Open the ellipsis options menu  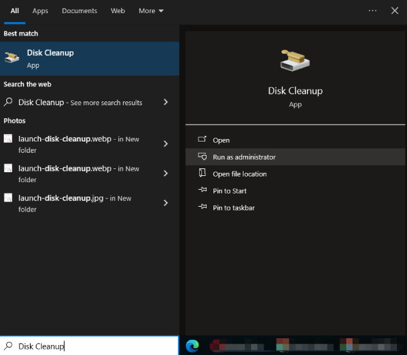pyautogui.click(x=373, y=11)
